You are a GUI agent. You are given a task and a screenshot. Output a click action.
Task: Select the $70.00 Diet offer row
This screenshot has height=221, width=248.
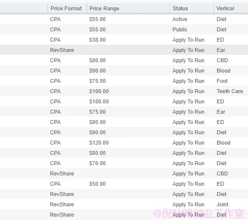(124, 163)
